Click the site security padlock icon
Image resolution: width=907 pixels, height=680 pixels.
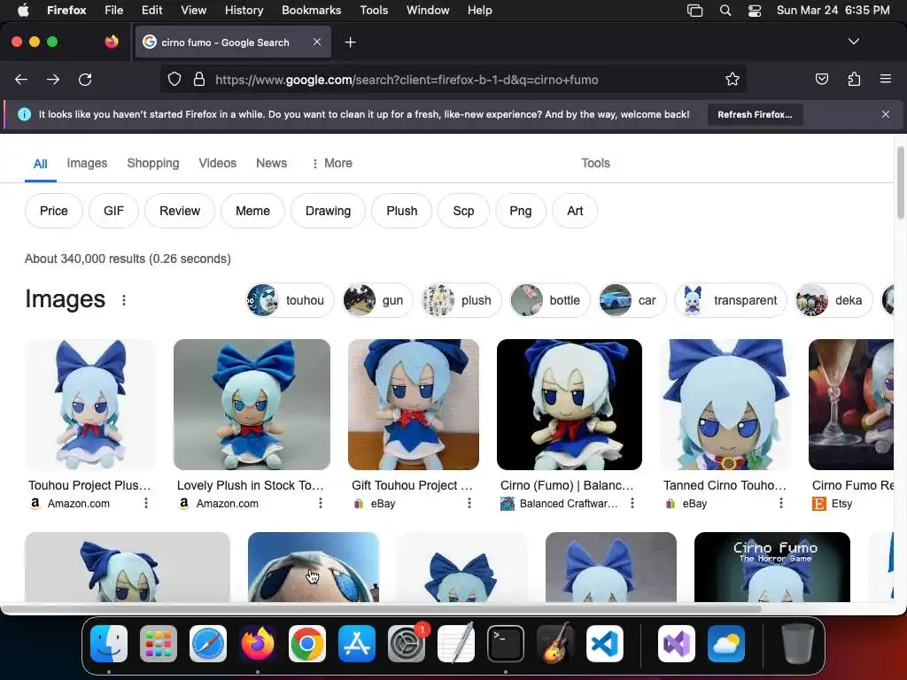(199, 79)
